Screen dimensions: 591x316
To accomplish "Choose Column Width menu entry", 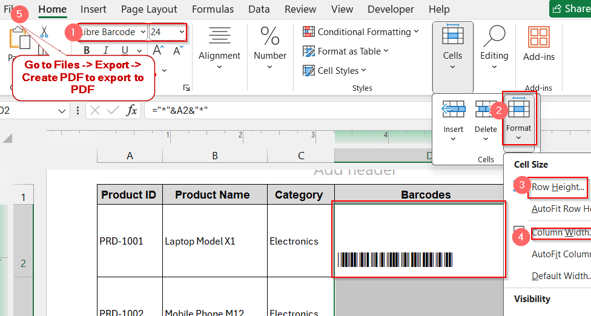I will (560, 233).
